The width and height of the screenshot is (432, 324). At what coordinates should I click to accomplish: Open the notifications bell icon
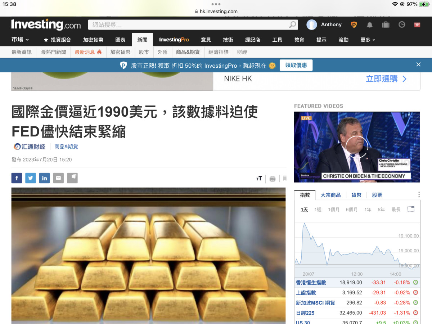(x=370, y=25)
